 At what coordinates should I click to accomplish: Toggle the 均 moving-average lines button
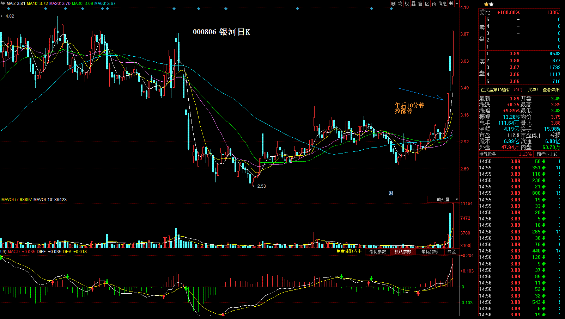[x=400, y=4]
